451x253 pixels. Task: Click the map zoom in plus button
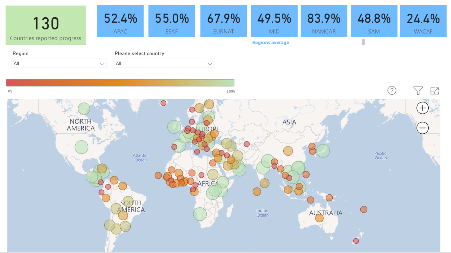tap(422, 108)
